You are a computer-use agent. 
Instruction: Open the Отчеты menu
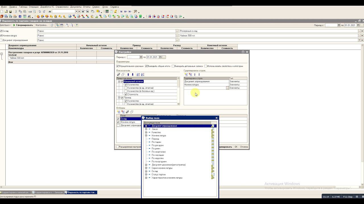86,7
